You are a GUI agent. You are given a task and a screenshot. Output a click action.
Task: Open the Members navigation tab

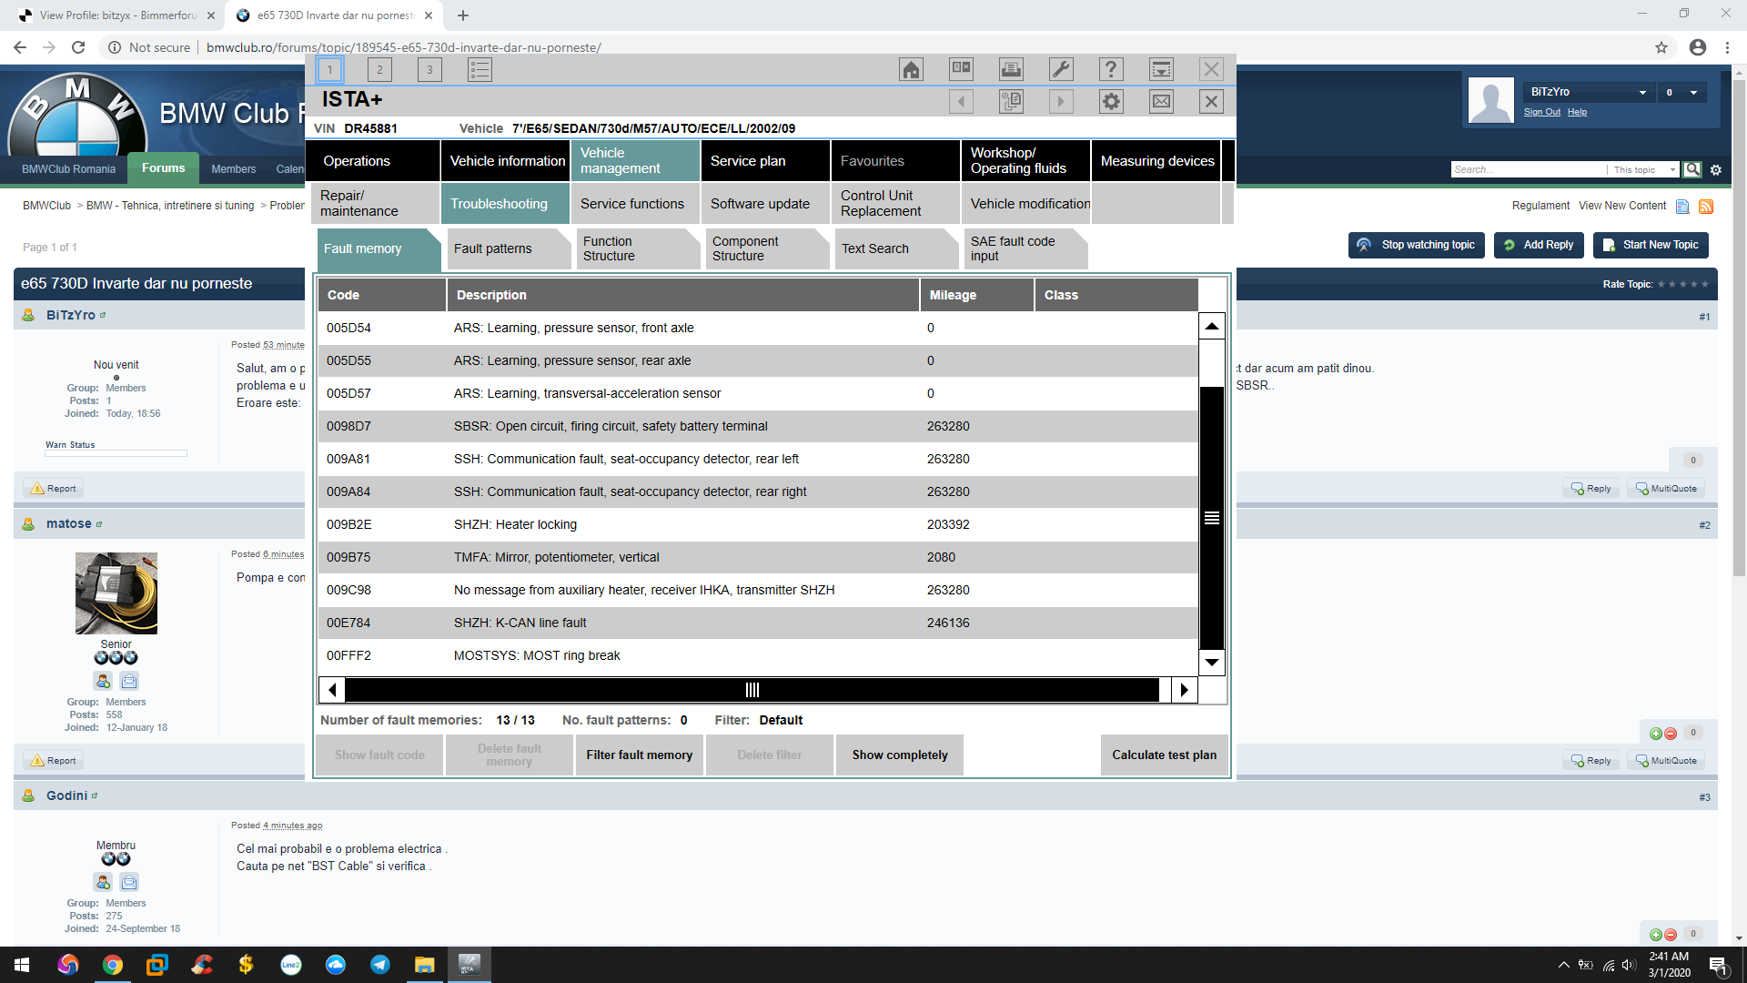[233, 169]
